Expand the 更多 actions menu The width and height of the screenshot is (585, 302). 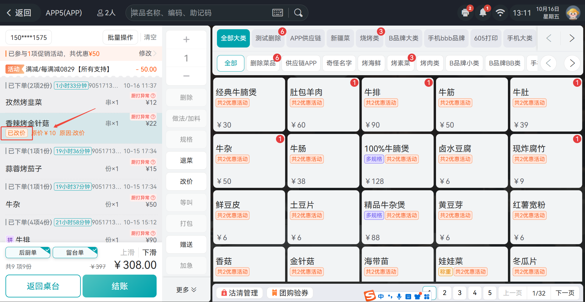(186, 290)
